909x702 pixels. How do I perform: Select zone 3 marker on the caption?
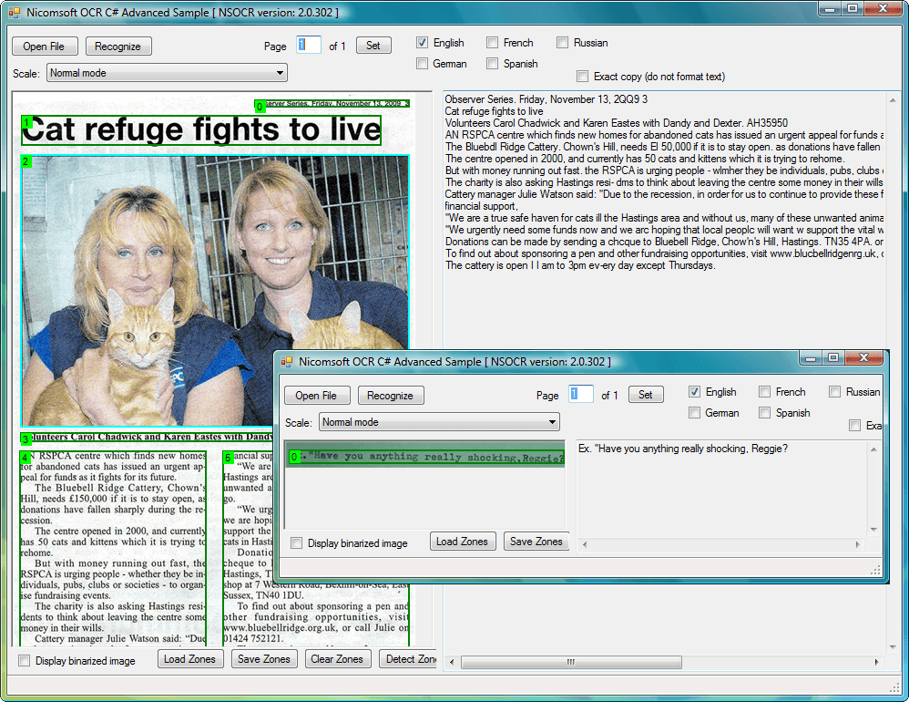pos(26,439)
